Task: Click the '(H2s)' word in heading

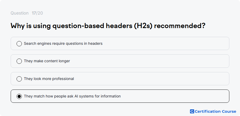Action: (143, 26)
